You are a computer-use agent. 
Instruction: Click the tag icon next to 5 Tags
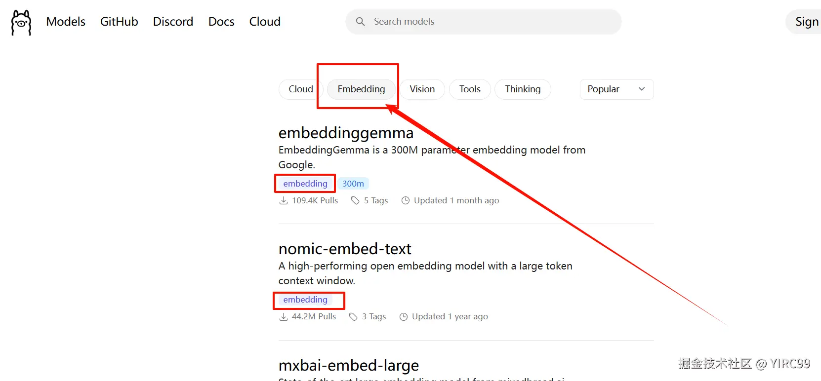click(x=355, y=200)
